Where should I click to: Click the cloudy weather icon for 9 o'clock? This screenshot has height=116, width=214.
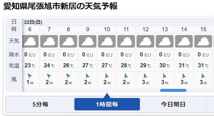point(88,41)
